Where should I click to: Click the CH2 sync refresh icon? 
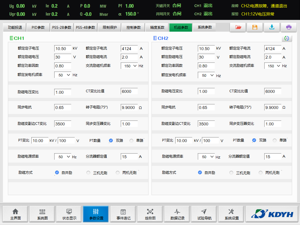(287, 38)
